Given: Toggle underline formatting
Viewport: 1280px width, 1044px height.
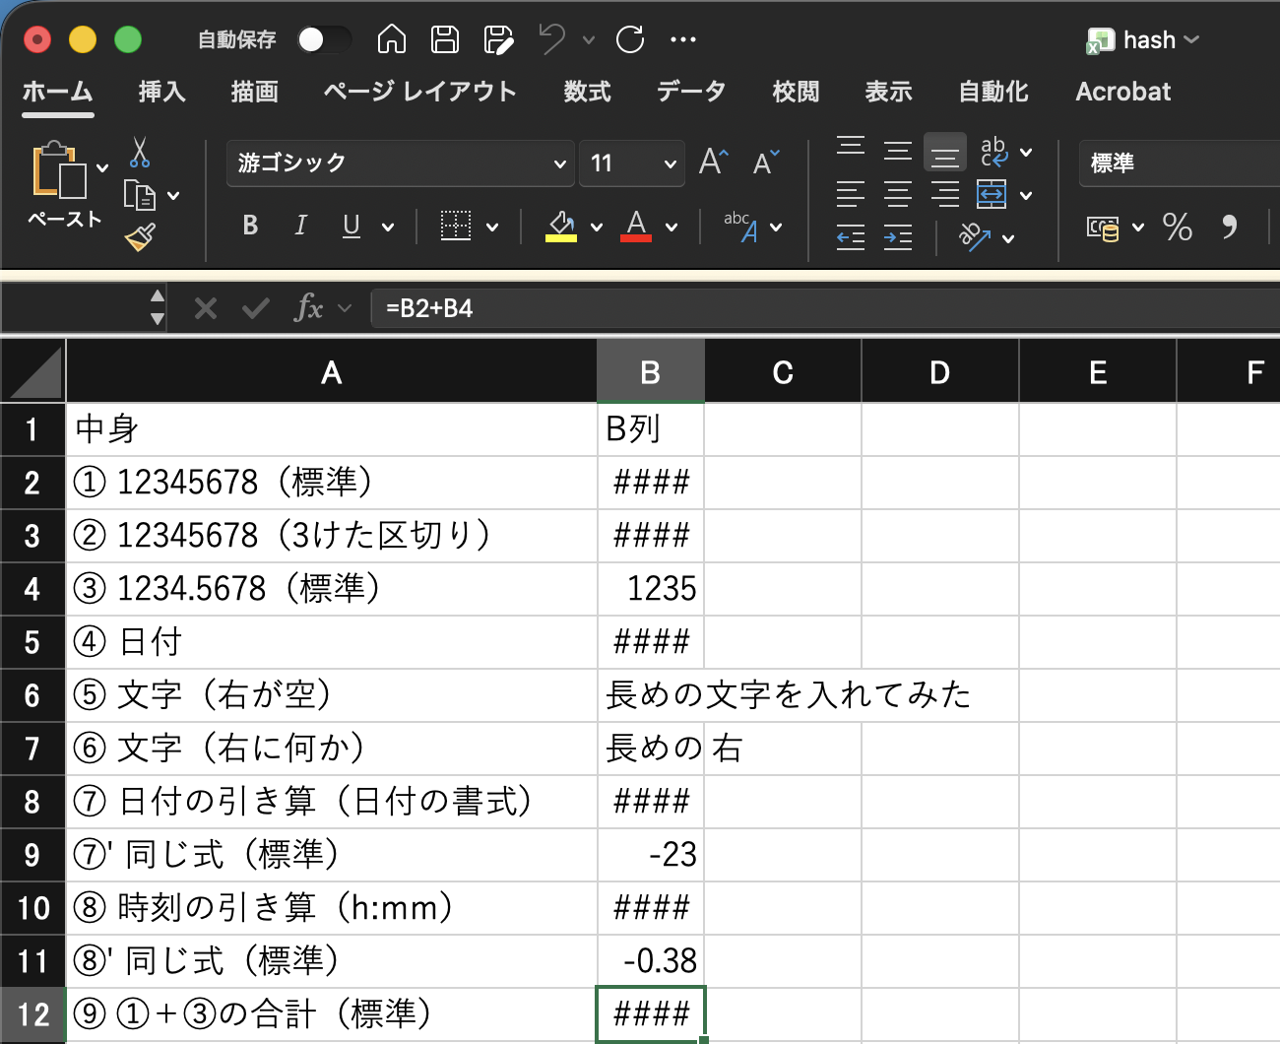Looking at the screenshot, I should [351, 226].
